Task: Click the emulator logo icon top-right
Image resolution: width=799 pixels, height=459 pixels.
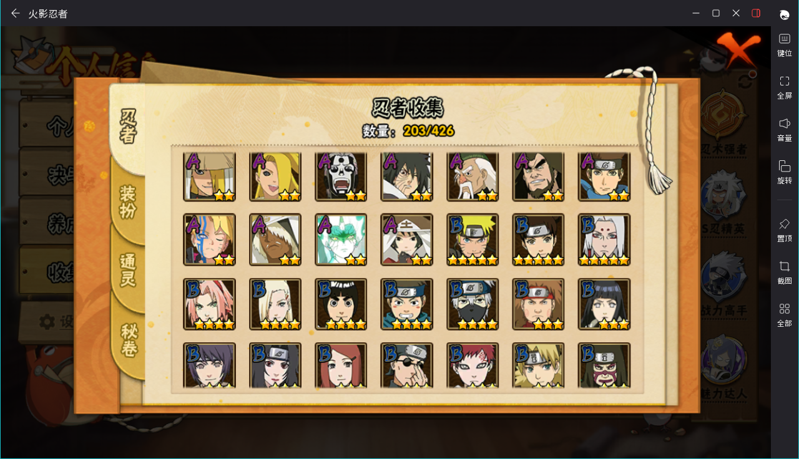Action: (785, 14)
